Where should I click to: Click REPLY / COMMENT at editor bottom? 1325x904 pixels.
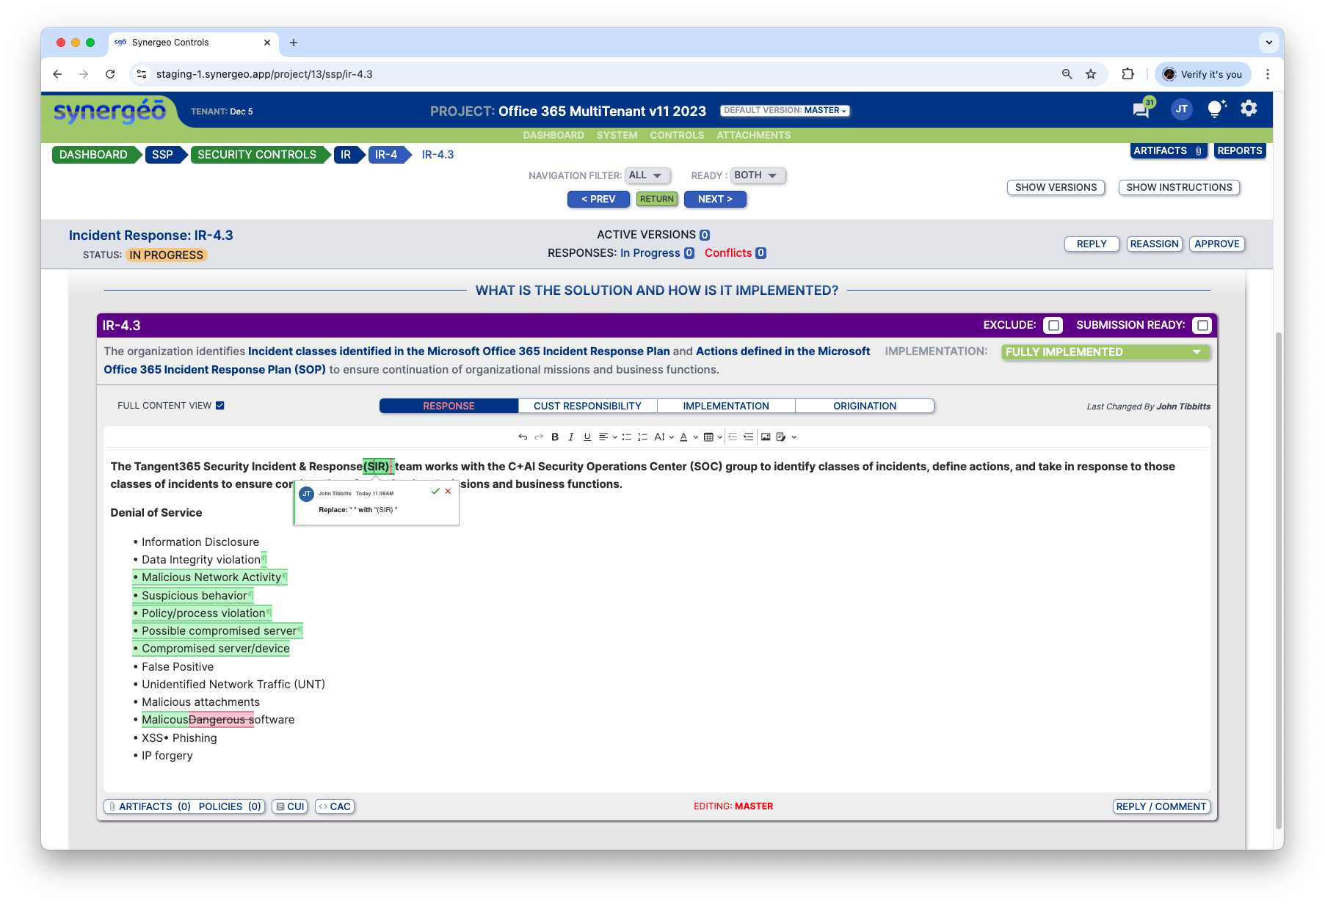[x=1161, y=806]
